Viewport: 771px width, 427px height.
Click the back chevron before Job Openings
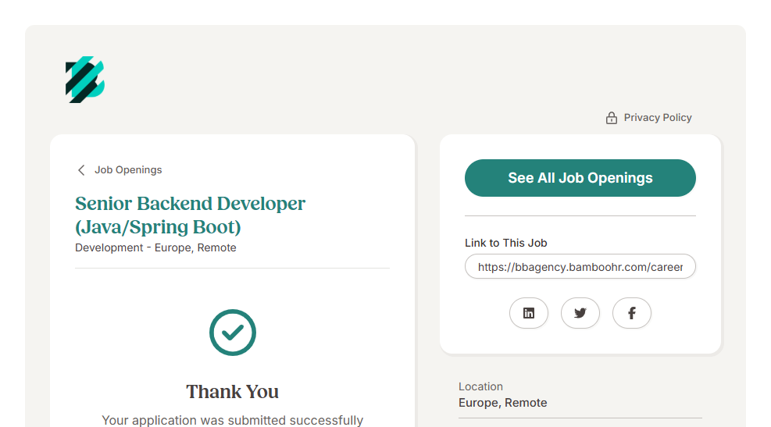pyautogui.click(x=81, y=170)
